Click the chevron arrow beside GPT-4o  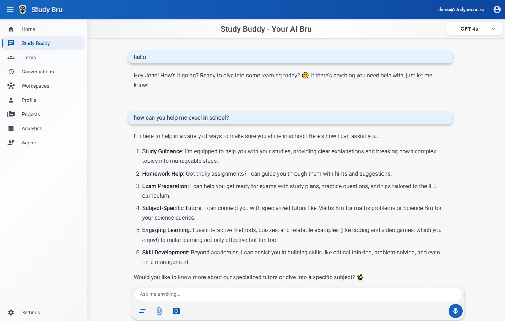493,29
